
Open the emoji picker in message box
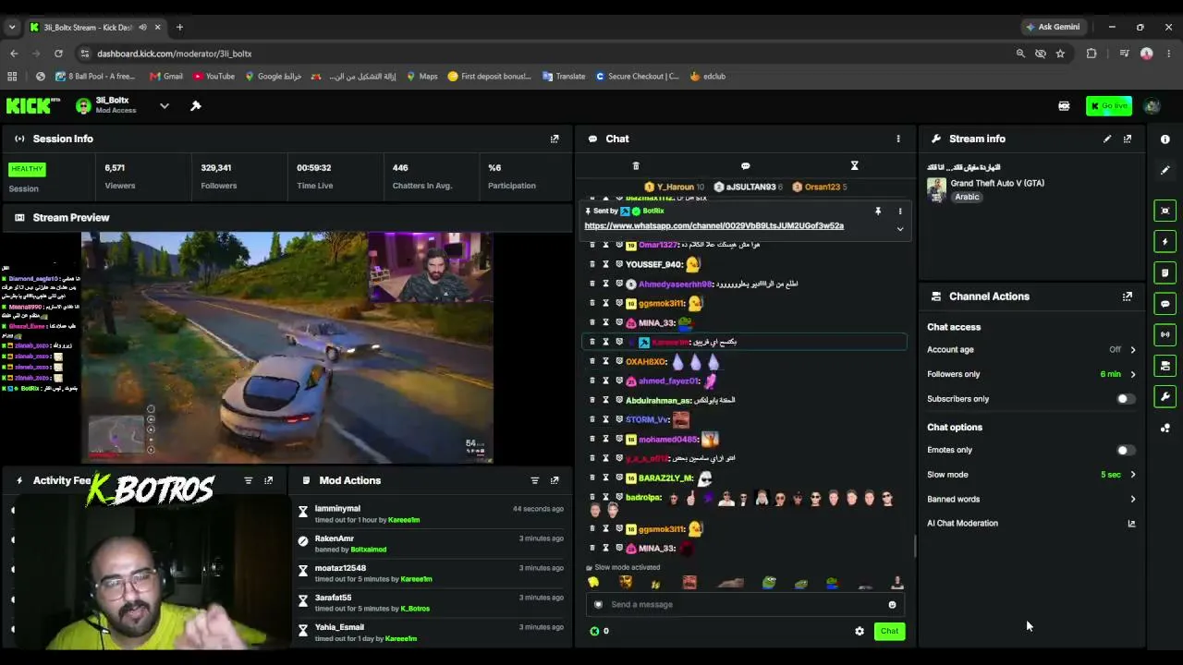tap(892, 605)
